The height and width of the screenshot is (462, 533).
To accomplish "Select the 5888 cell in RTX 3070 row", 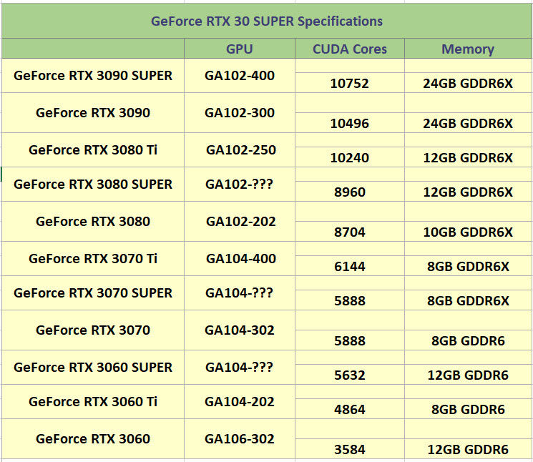I will pyautogui.click(x=349, y=340).
